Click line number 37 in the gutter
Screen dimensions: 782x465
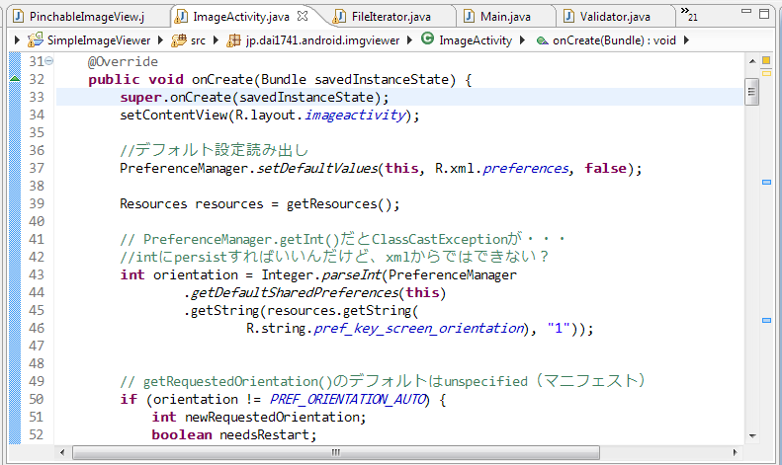37,168
